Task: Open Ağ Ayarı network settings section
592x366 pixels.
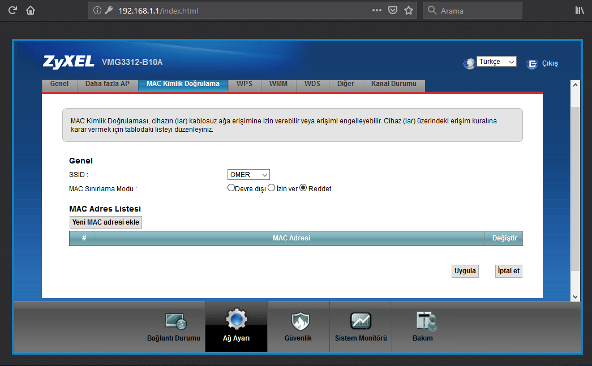Action: pyautogui.click(x=237, y=327)
